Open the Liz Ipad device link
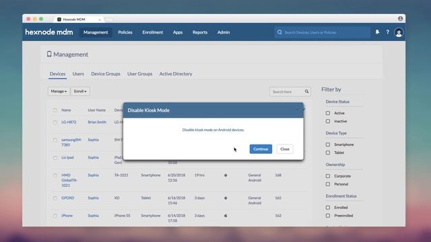Image resolution: width=431 pixels, height=242 pixels. [x=67, y=157]
